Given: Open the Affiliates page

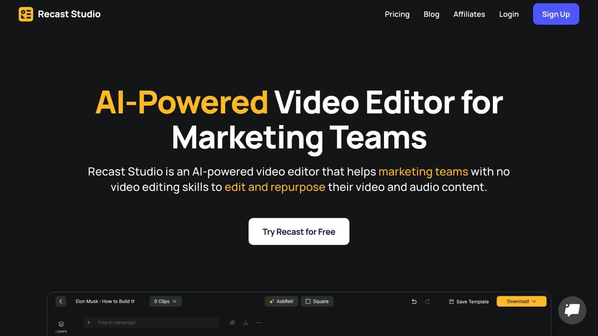Looking at the screenshot, I should click(x=469, y=14).
